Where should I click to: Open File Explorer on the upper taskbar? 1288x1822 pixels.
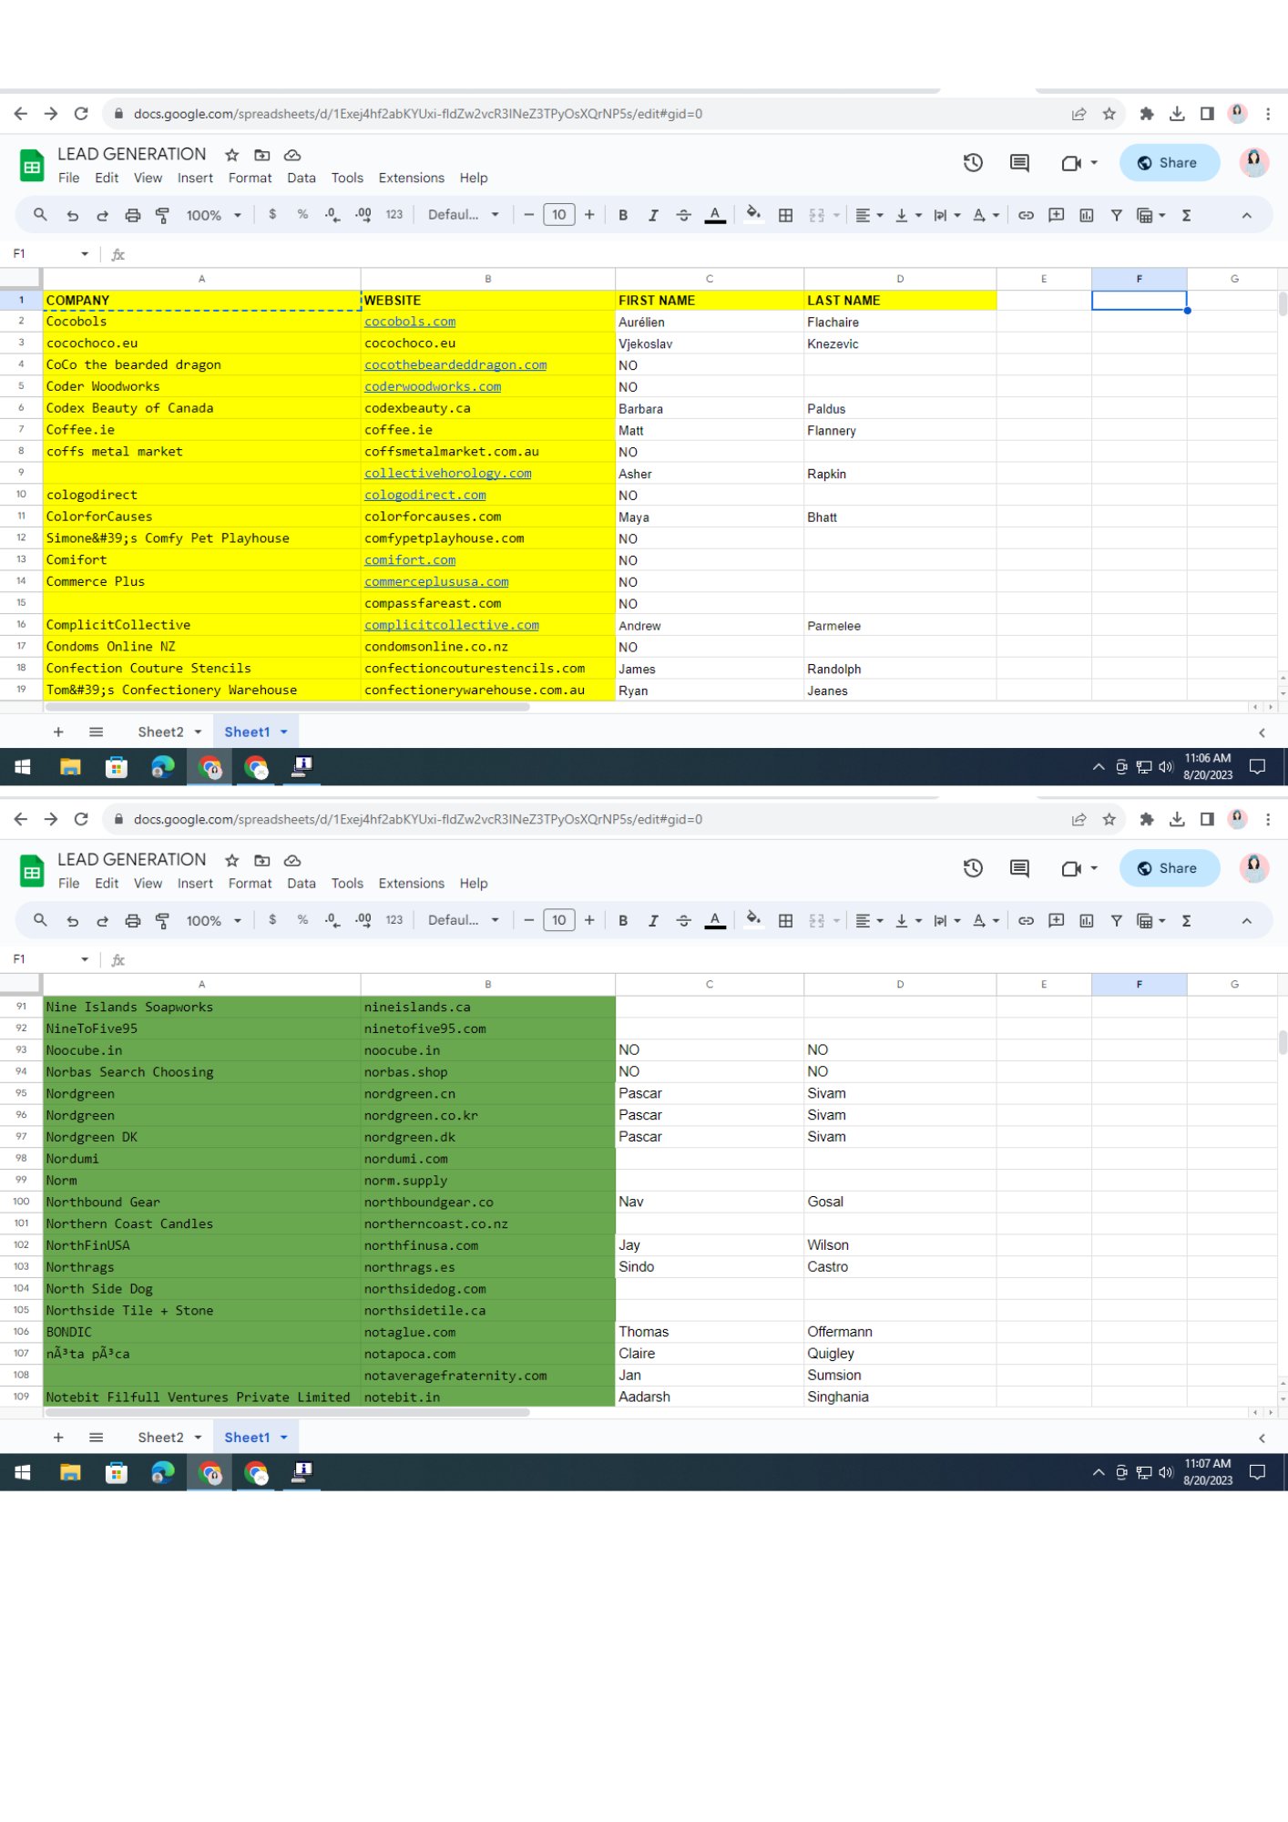[x=70, y=767]
